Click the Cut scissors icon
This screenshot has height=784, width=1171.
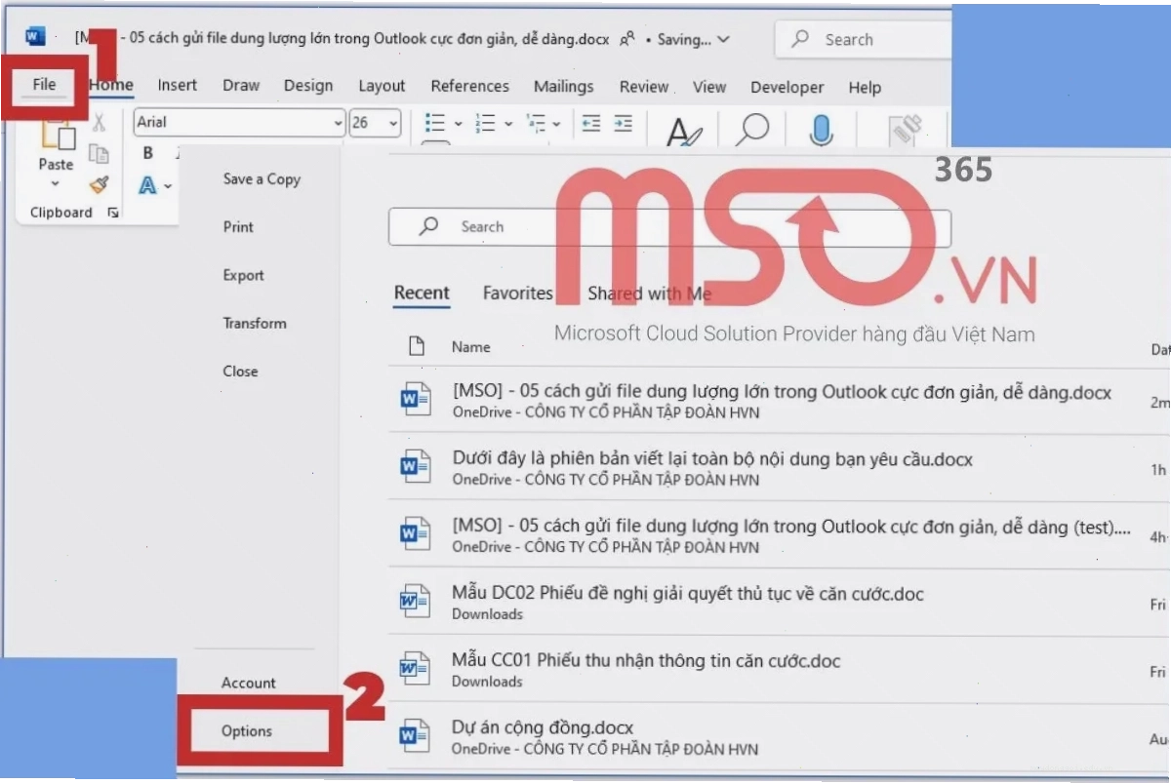pos(99,123)
